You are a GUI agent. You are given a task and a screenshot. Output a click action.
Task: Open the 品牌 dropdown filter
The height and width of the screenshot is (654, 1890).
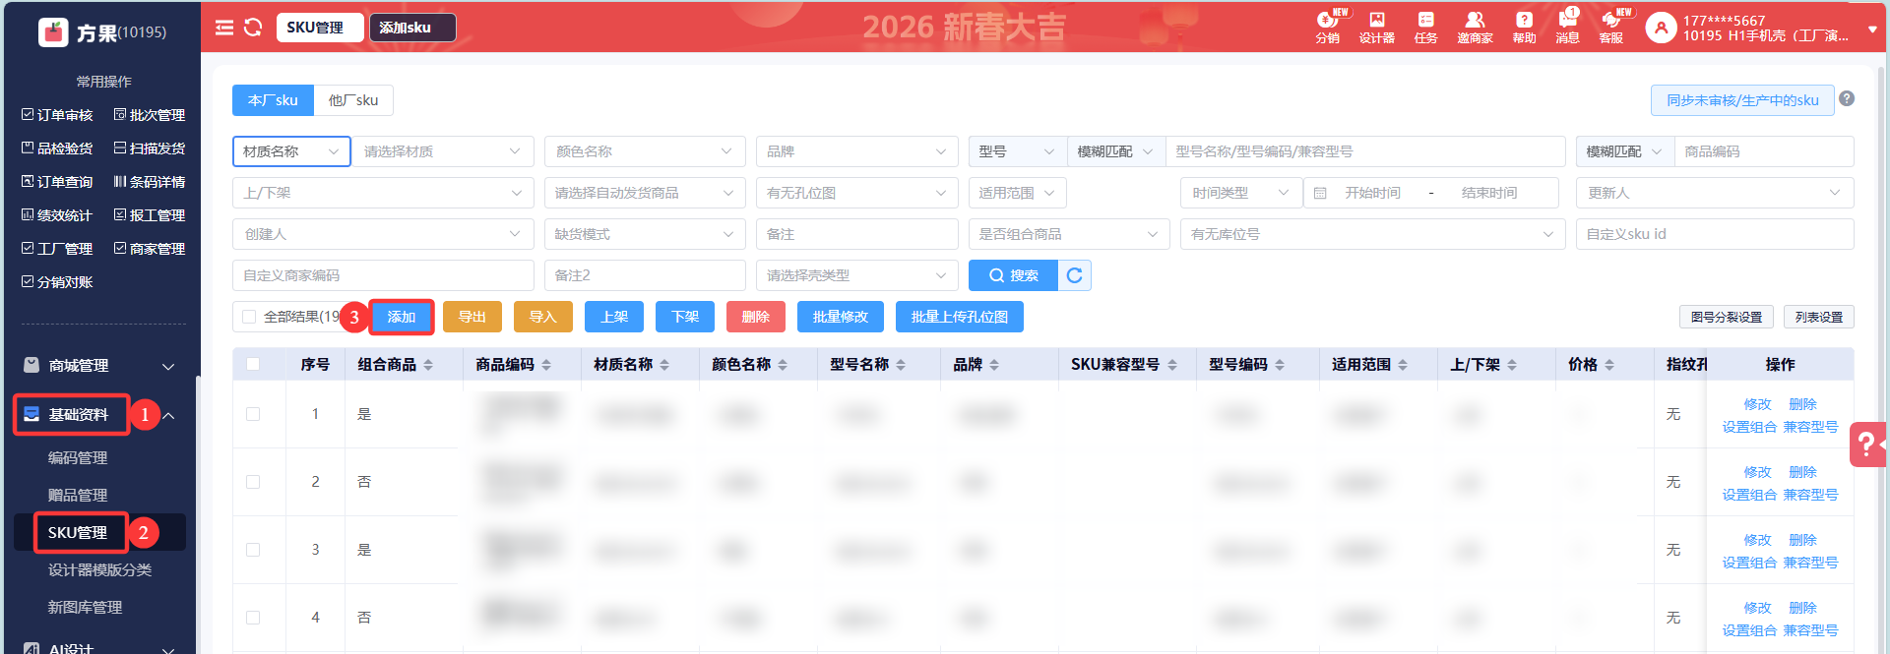click(856, 151)
